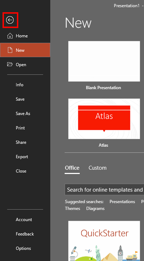
Task: Click the New page icon
Action: click(x=10, y=50)
